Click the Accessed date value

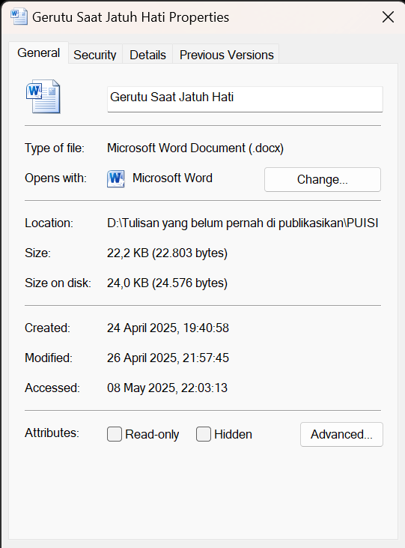point(167,388)
